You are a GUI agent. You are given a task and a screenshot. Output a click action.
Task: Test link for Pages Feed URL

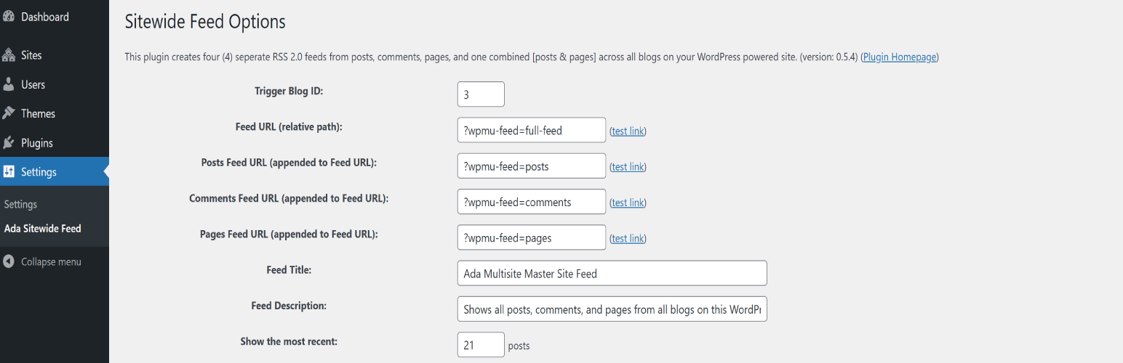coord(628,238)
